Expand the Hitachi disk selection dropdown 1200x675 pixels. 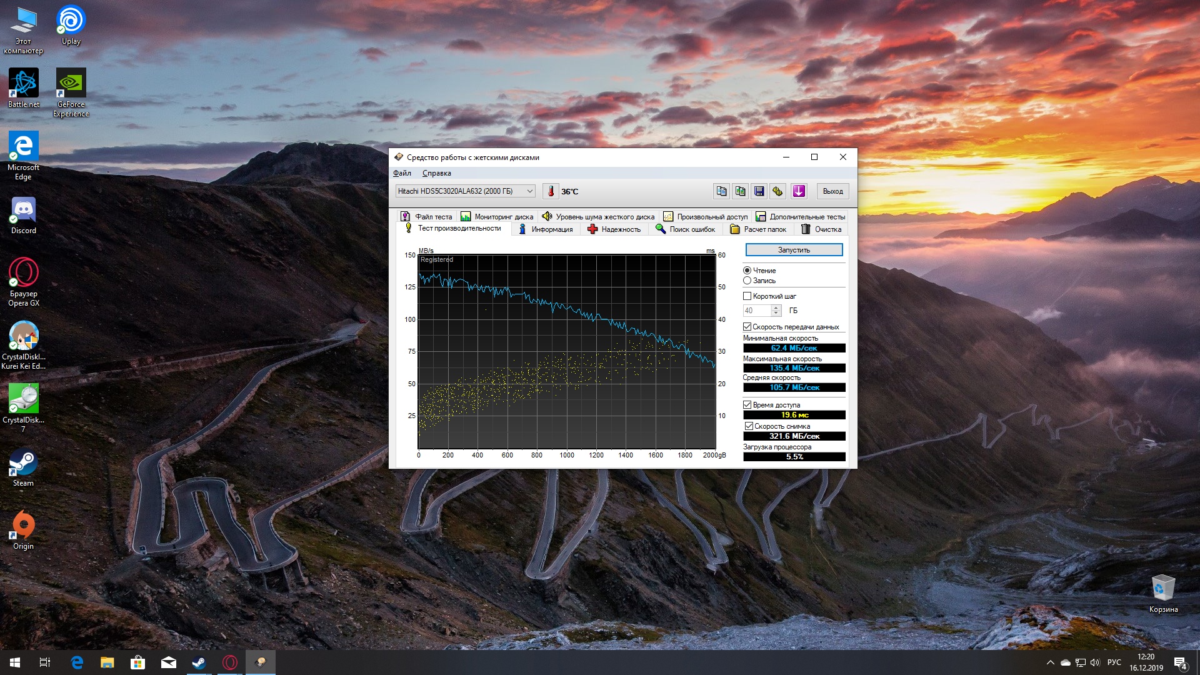[529, 191]
